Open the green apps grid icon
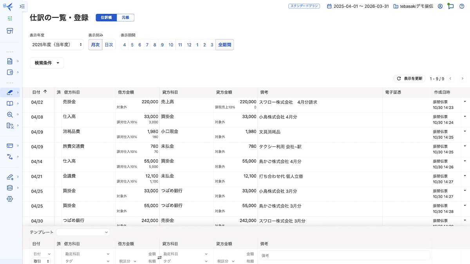The width and height of the screenshot is (470, 264). point(10,18)
